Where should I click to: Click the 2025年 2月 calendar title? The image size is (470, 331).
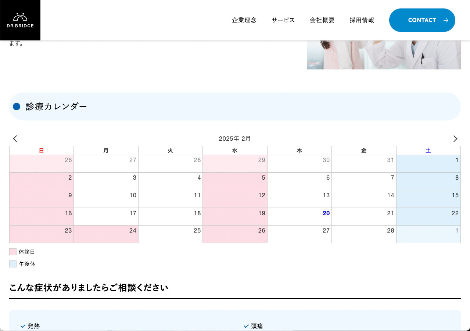pos(235,138)
